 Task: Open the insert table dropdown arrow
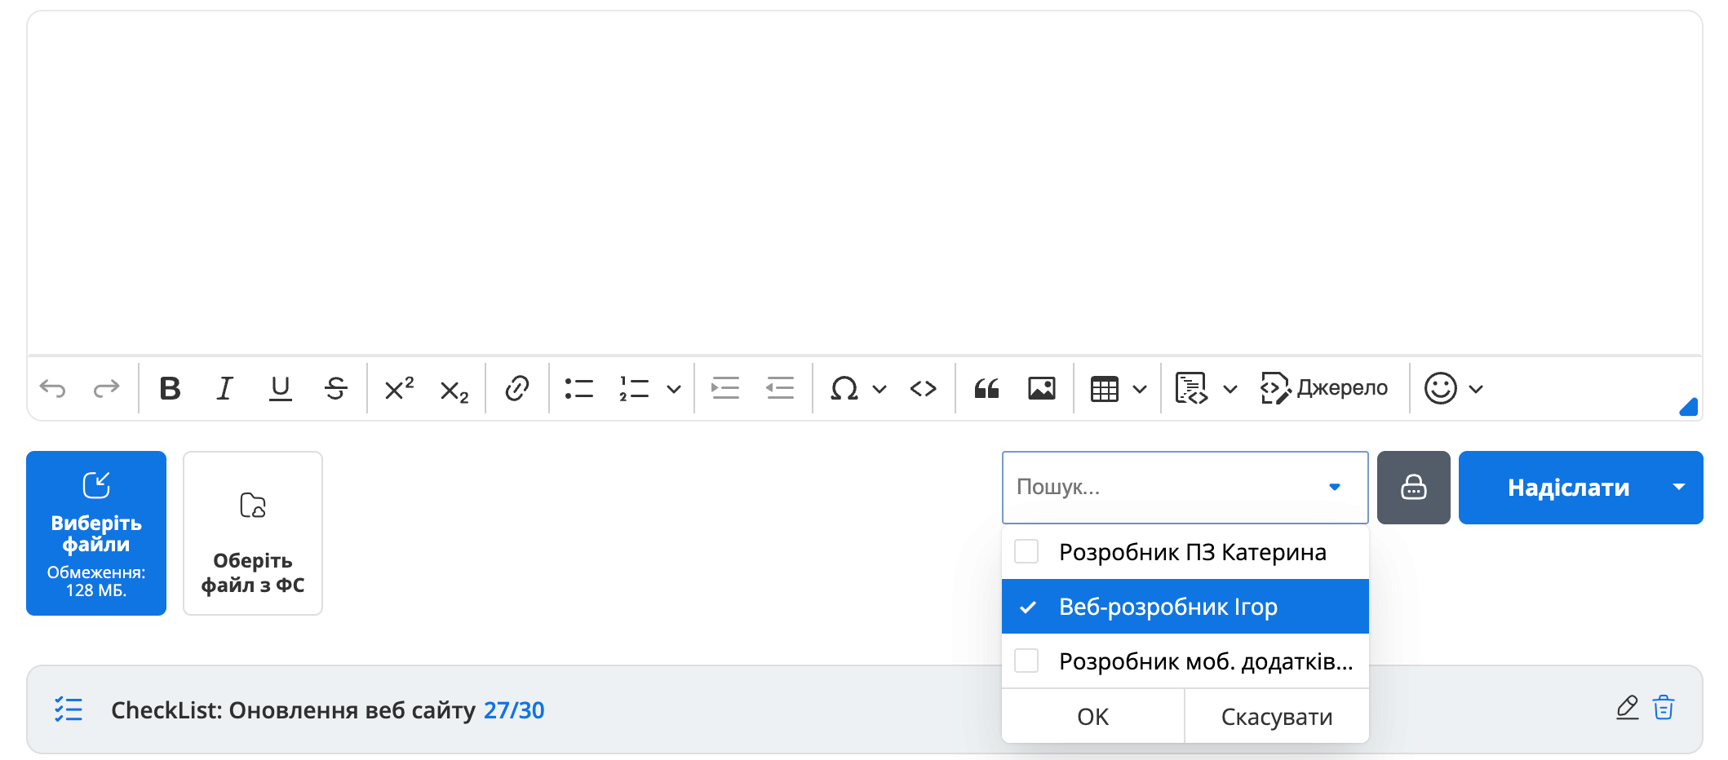(x=1140, y=389)
